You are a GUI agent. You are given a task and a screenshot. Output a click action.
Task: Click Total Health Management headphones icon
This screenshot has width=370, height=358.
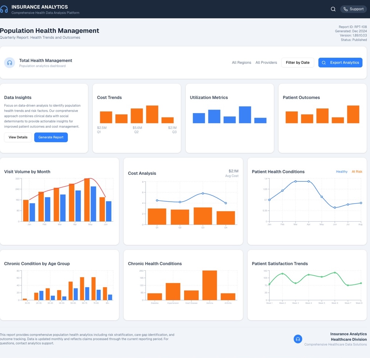tap(9, 63)
